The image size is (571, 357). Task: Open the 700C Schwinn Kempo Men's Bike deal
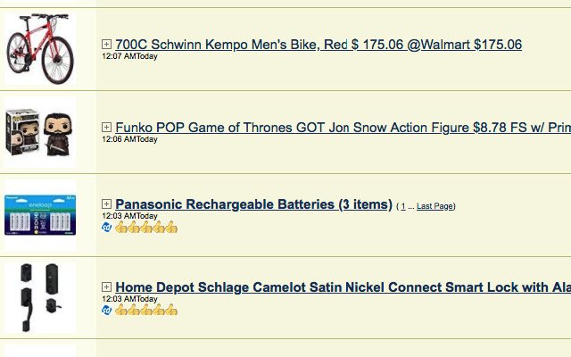(x=319, y=45)
